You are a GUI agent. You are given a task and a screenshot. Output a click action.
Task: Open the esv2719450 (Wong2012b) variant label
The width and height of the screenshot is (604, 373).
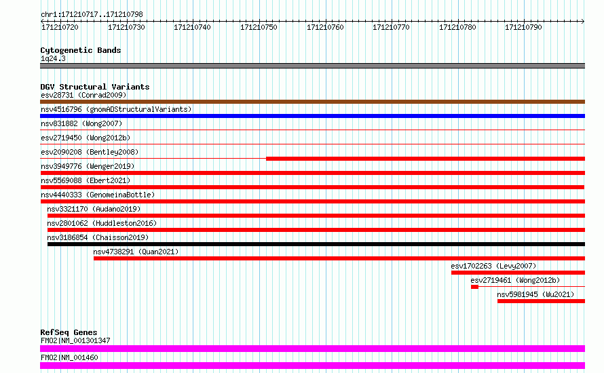86,138
